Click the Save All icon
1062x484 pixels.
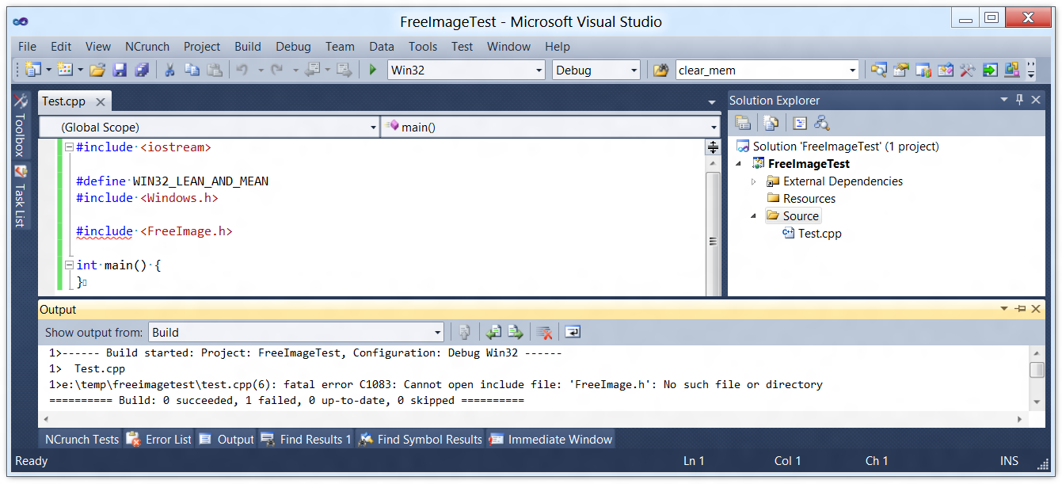142,70
